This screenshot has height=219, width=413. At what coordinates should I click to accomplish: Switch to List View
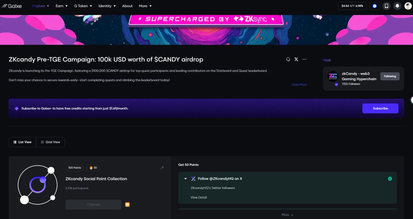pyautogui.click(x=22, y=142)
